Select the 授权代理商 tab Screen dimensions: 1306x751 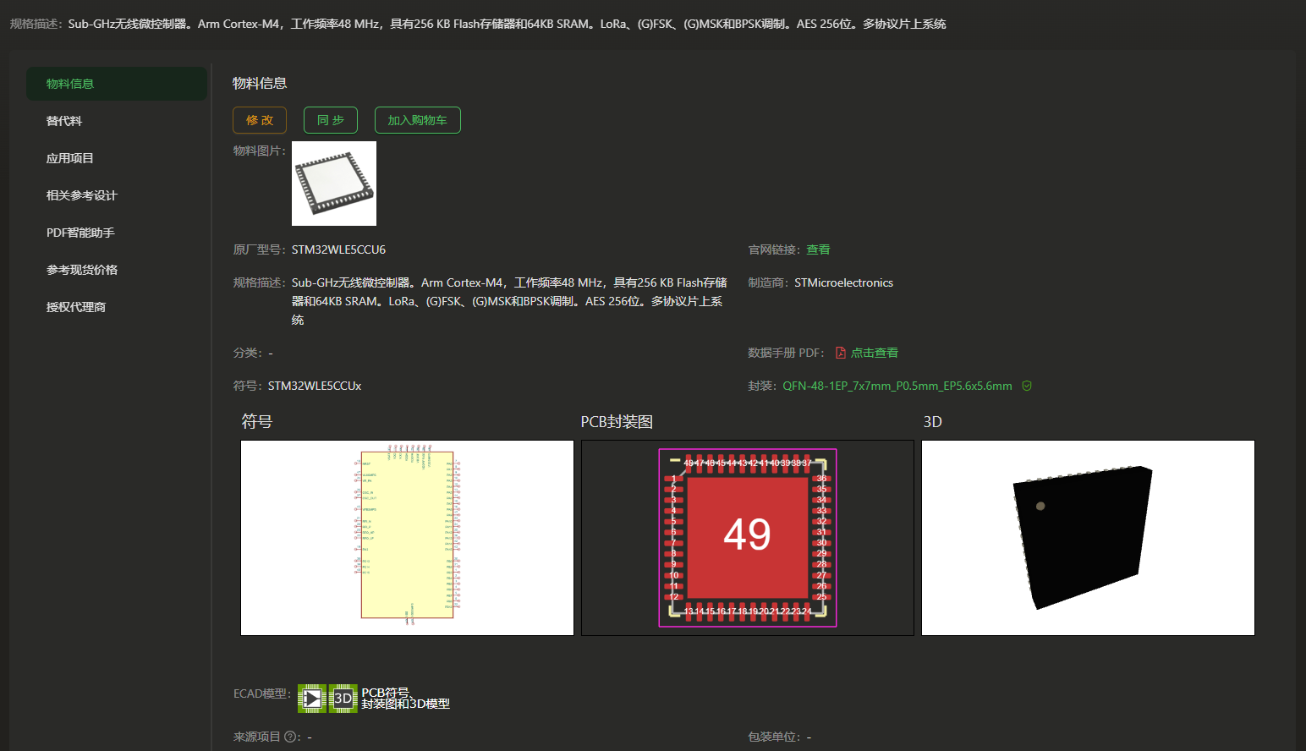click(76, 307)
